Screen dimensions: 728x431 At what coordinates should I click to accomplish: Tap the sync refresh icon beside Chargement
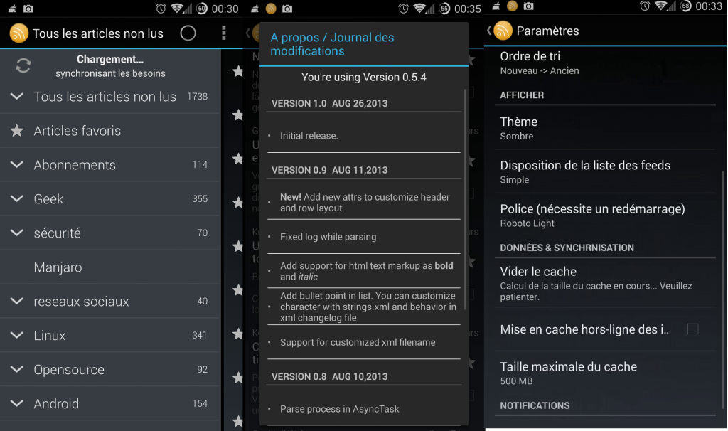pos(23,66)
